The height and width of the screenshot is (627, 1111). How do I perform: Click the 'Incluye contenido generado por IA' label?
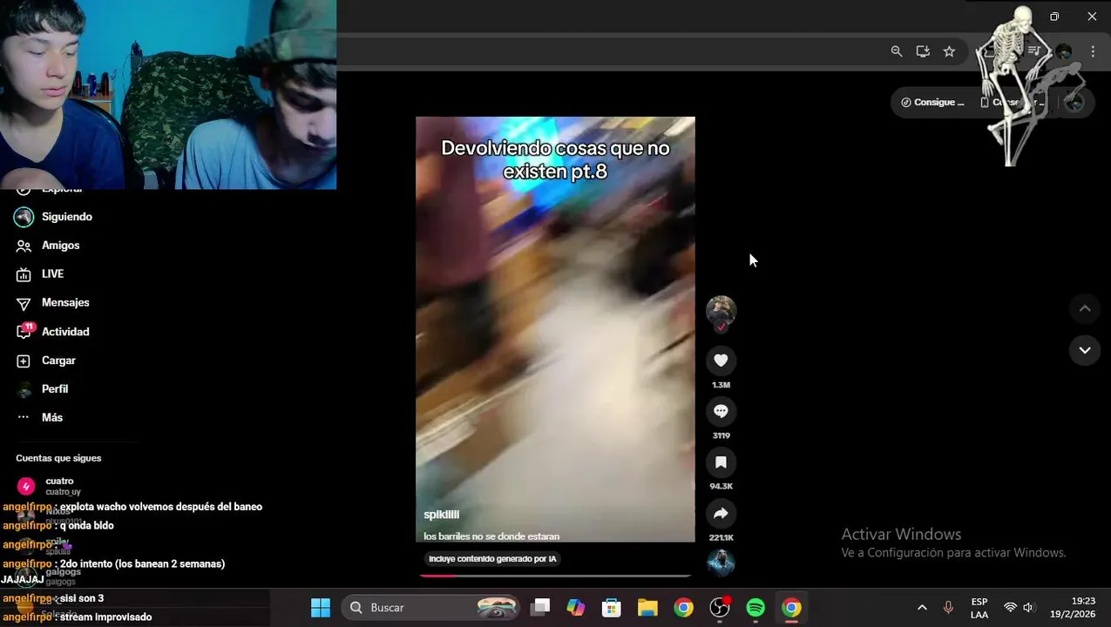492,559
